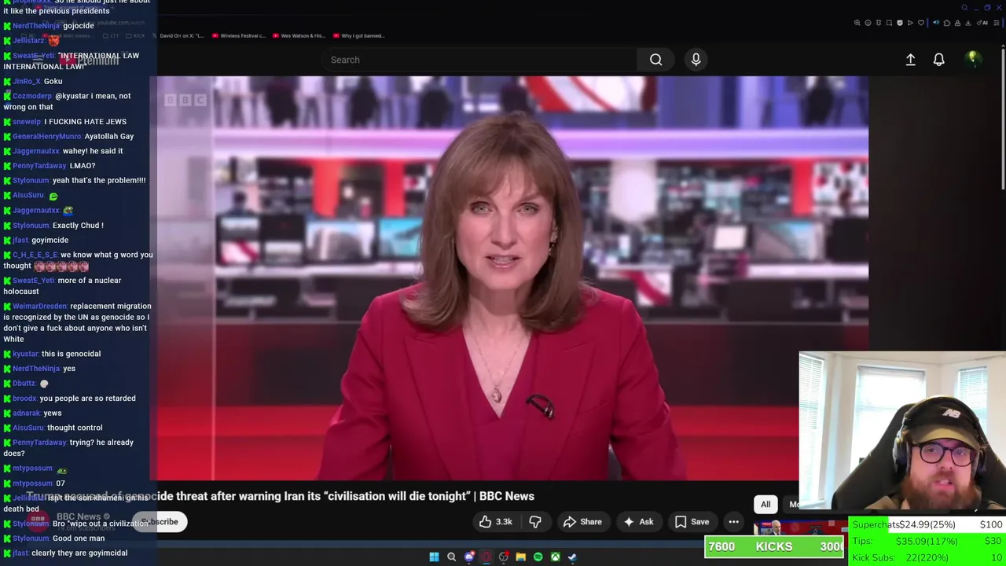Select the All filter chip
Screen dimensions: 1006x566
point(766,505)
